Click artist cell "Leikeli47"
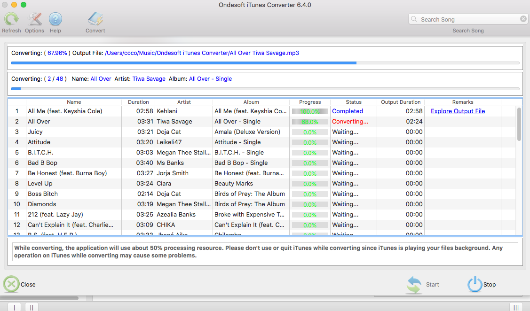Image resolution: width=530 pixels, height=311 pixels. pos(169,142)
